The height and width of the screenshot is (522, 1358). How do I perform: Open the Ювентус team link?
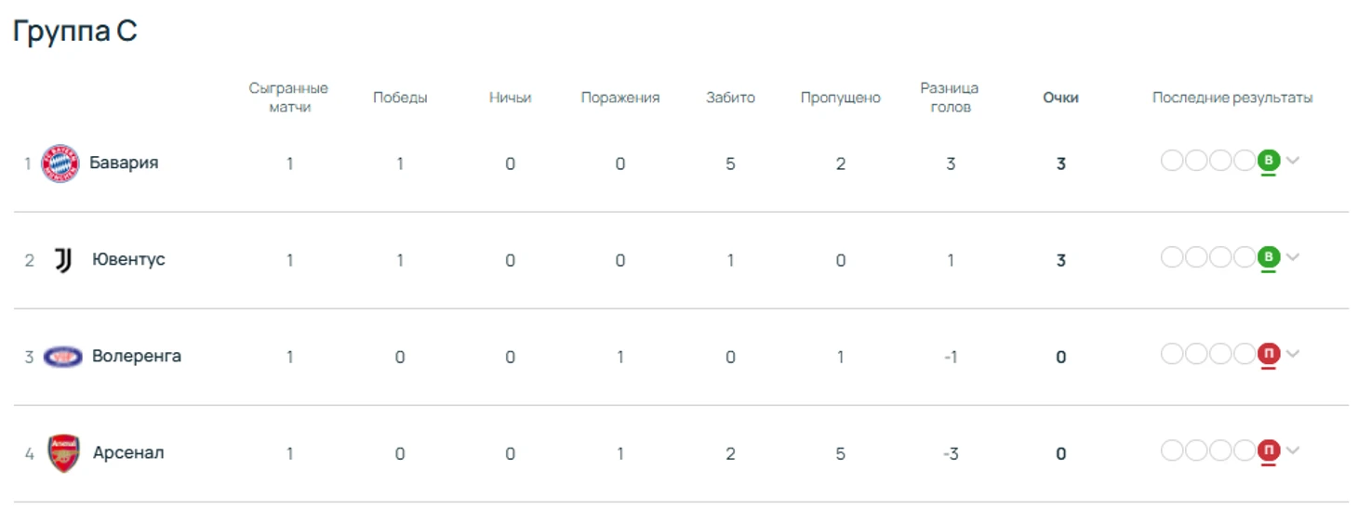[x=128, y=259]
